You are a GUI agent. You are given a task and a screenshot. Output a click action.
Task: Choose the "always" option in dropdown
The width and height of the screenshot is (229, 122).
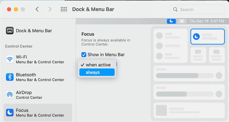(97, 72)
